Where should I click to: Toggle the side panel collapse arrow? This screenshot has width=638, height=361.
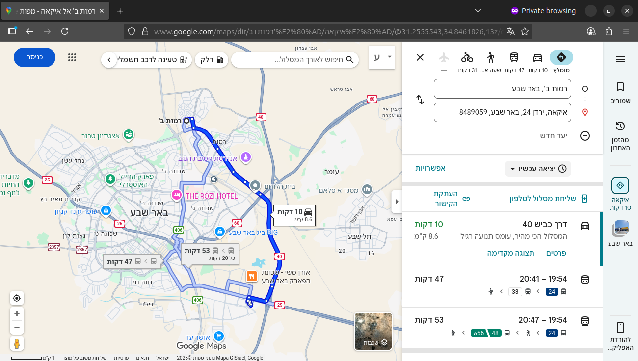click(x=397, y=201)
